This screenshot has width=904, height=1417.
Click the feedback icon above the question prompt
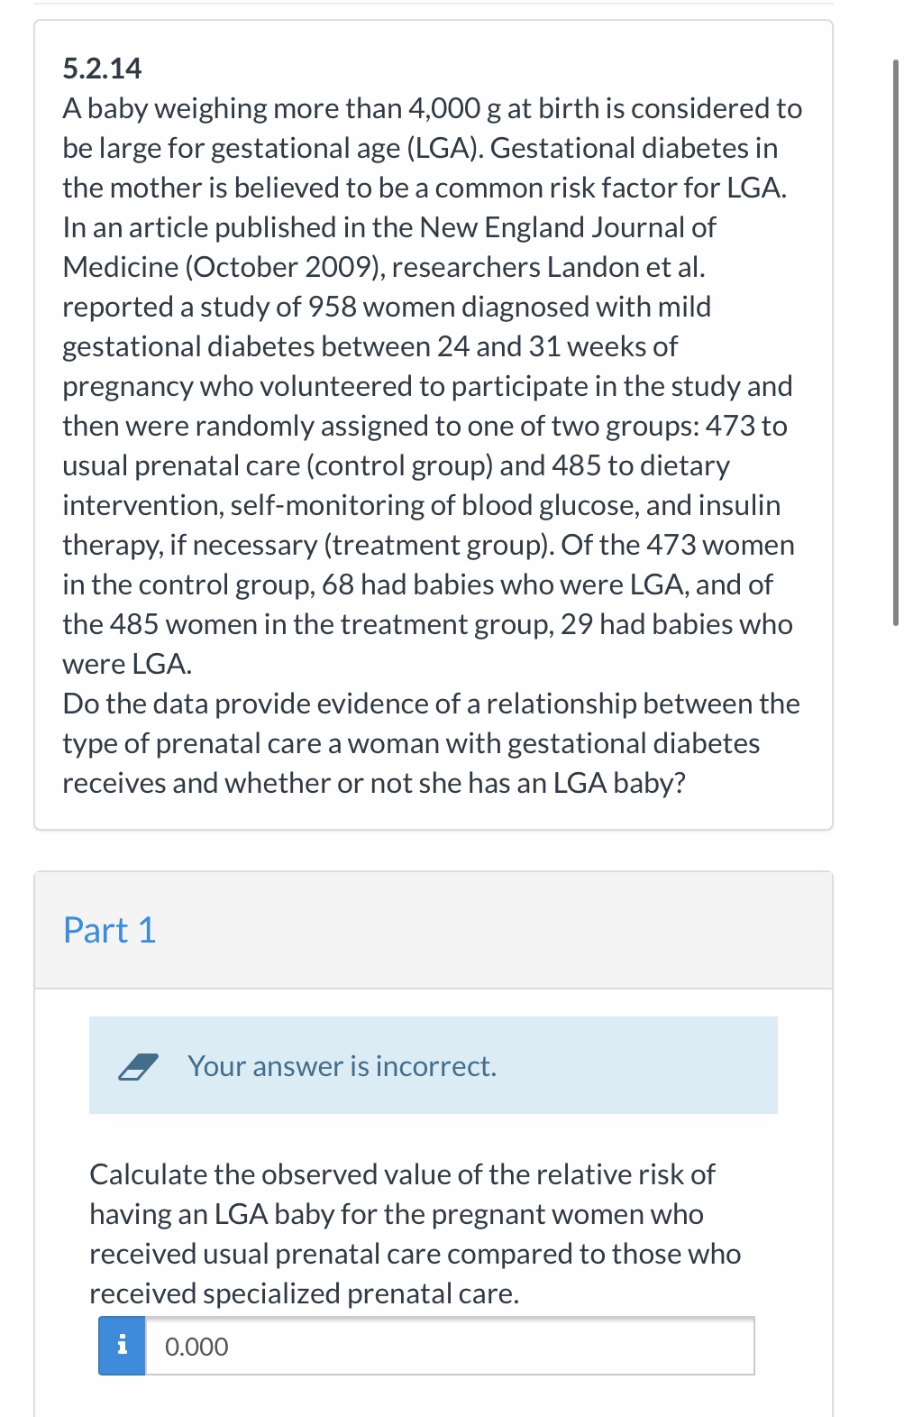(140, 1065)
